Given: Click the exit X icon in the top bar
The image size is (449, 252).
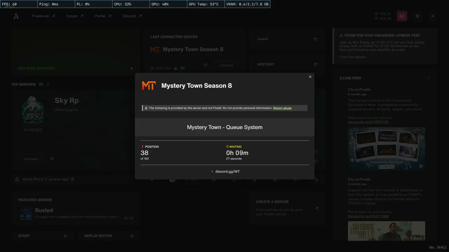Looking at the screenshot, I should [433, 16].
